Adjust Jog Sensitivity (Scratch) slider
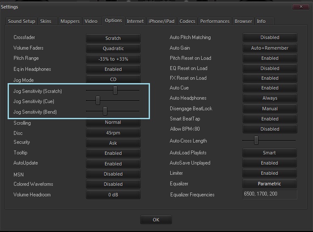The image size is (313, 232). coord(115,90)
